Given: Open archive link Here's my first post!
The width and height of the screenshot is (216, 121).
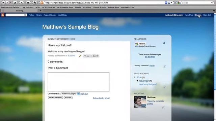Looking at the screenshot, I should [x=148, y=84].
